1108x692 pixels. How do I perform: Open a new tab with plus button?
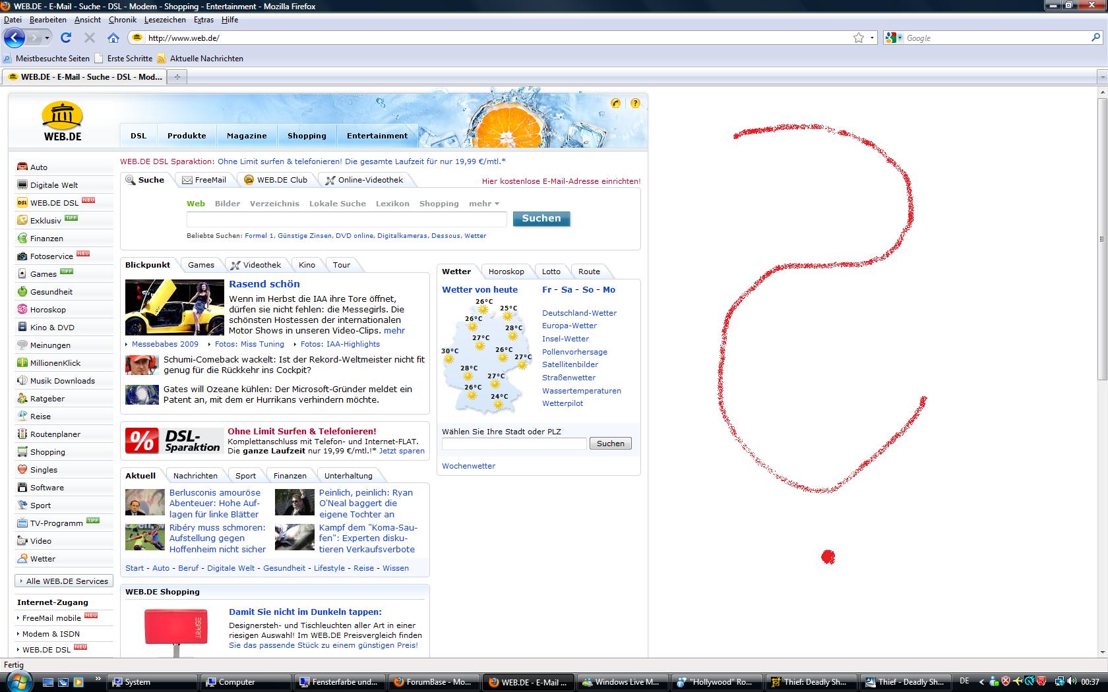177,77
